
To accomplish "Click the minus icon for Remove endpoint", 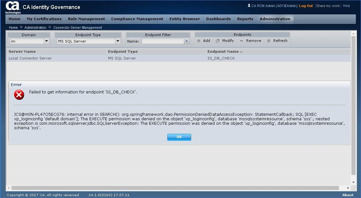I will (x=241, y=41).
